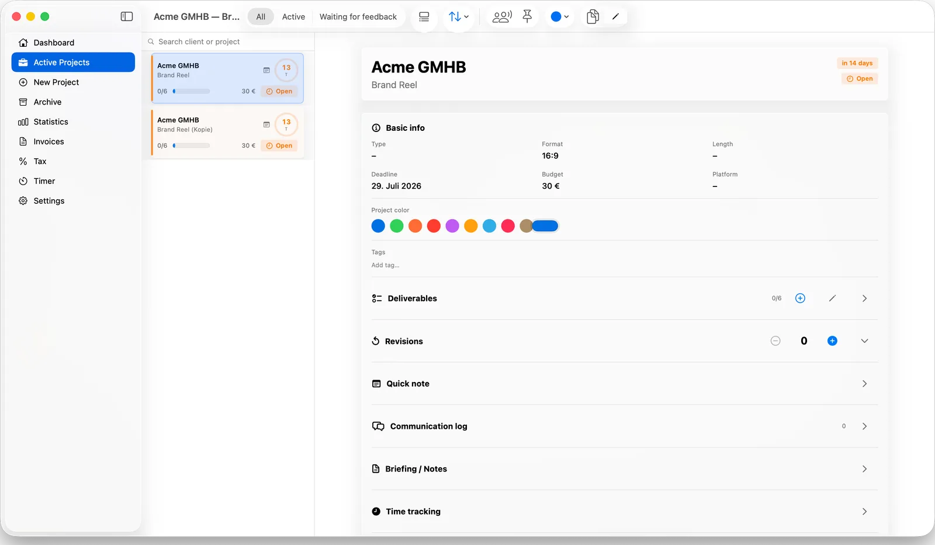
Task: Choose the yellow-orange project color swatch
Action: [x=471, y=226]
